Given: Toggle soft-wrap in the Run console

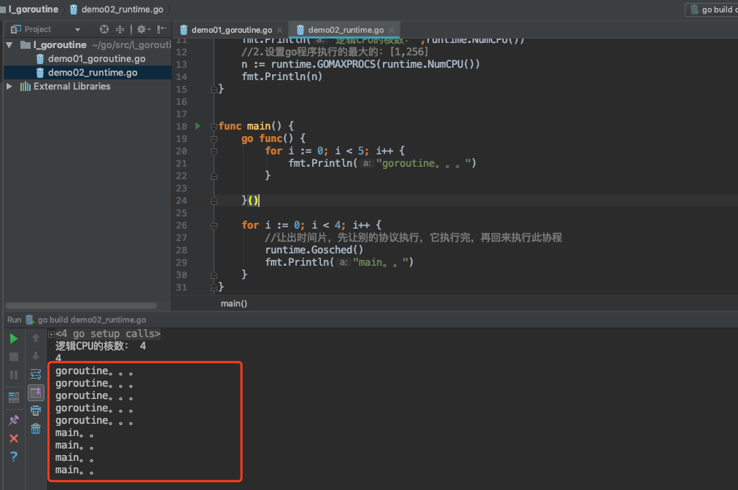Looking at the screenshot, I should (36, 374).
